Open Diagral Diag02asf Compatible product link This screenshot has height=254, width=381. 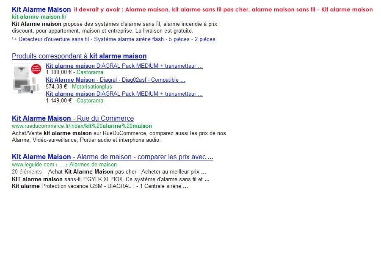pos(116,80)
